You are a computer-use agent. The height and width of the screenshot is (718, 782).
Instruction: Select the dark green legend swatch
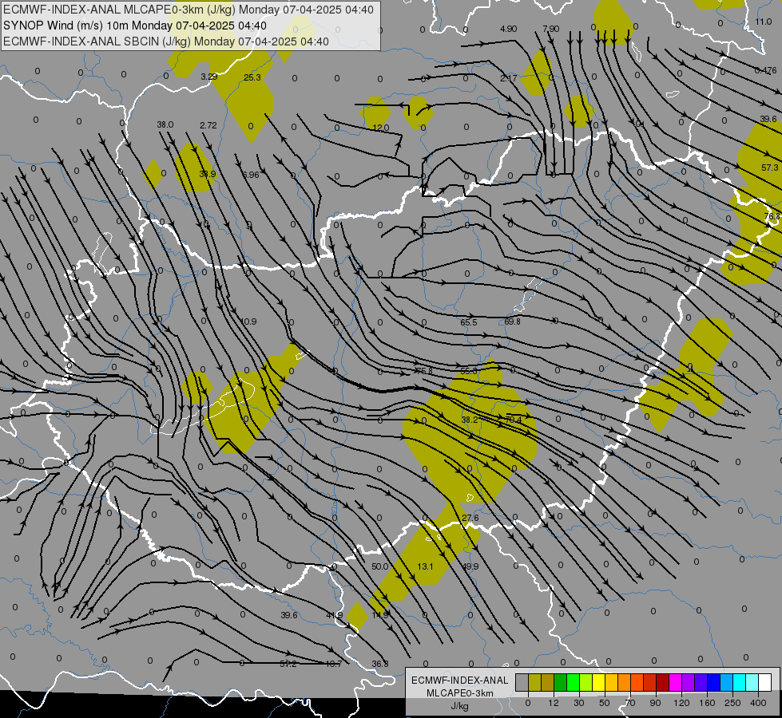click(x=561, y=682)
